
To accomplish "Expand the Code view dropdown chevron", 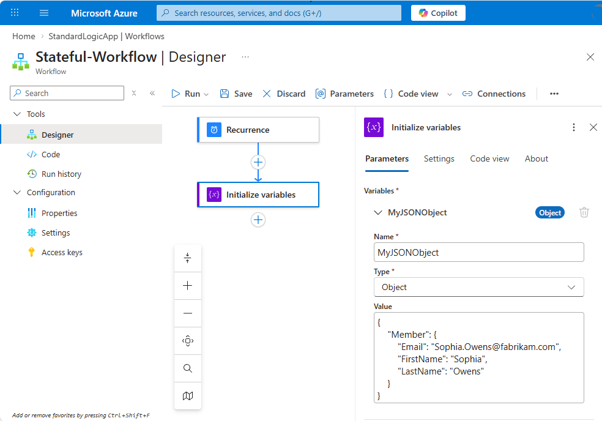I will pos(450,94).
